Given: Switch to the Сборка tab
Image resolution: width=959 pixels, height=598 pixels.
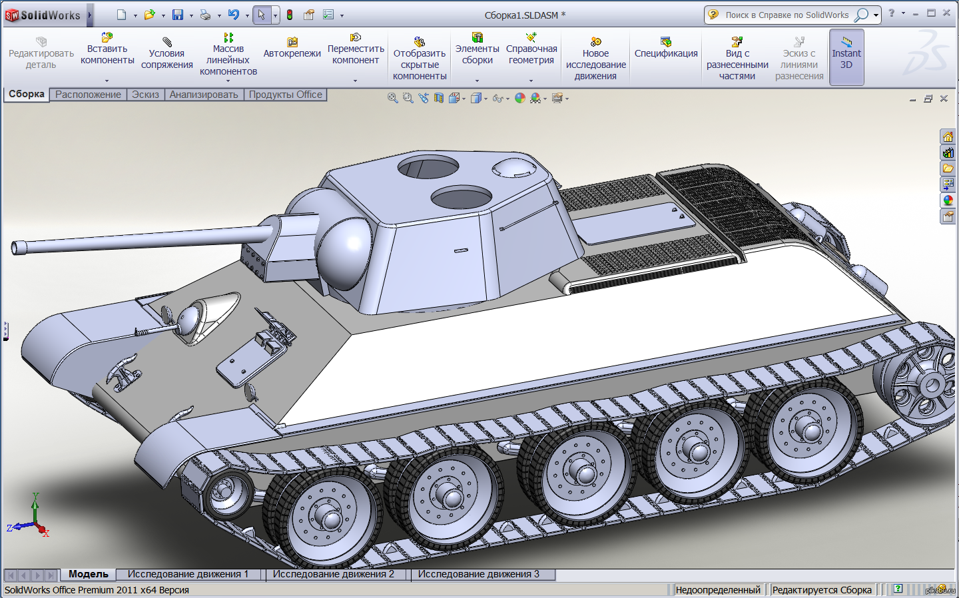Looking at the screenshot, I should (27, 95).
